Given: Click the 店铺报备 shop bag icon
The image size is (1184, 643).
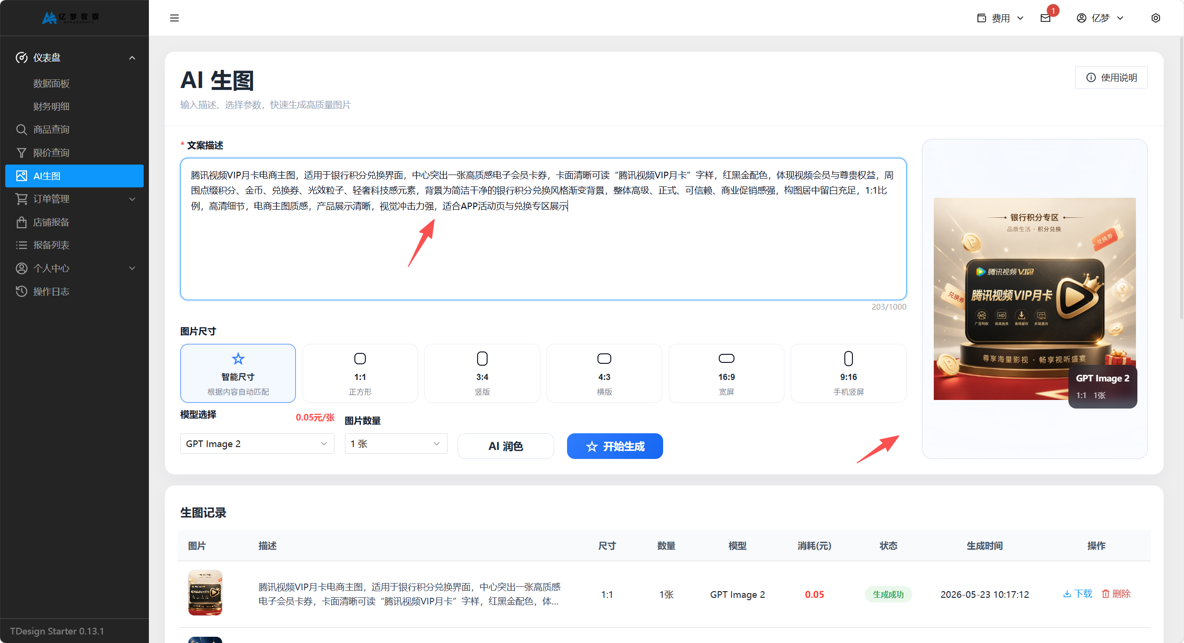Looking at the screenshot, I should 21,222.
